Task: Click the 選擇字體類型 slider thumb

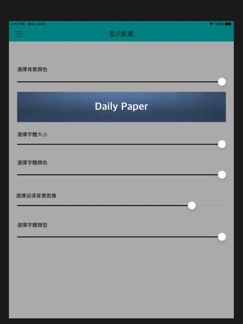Action: (222, 237)
